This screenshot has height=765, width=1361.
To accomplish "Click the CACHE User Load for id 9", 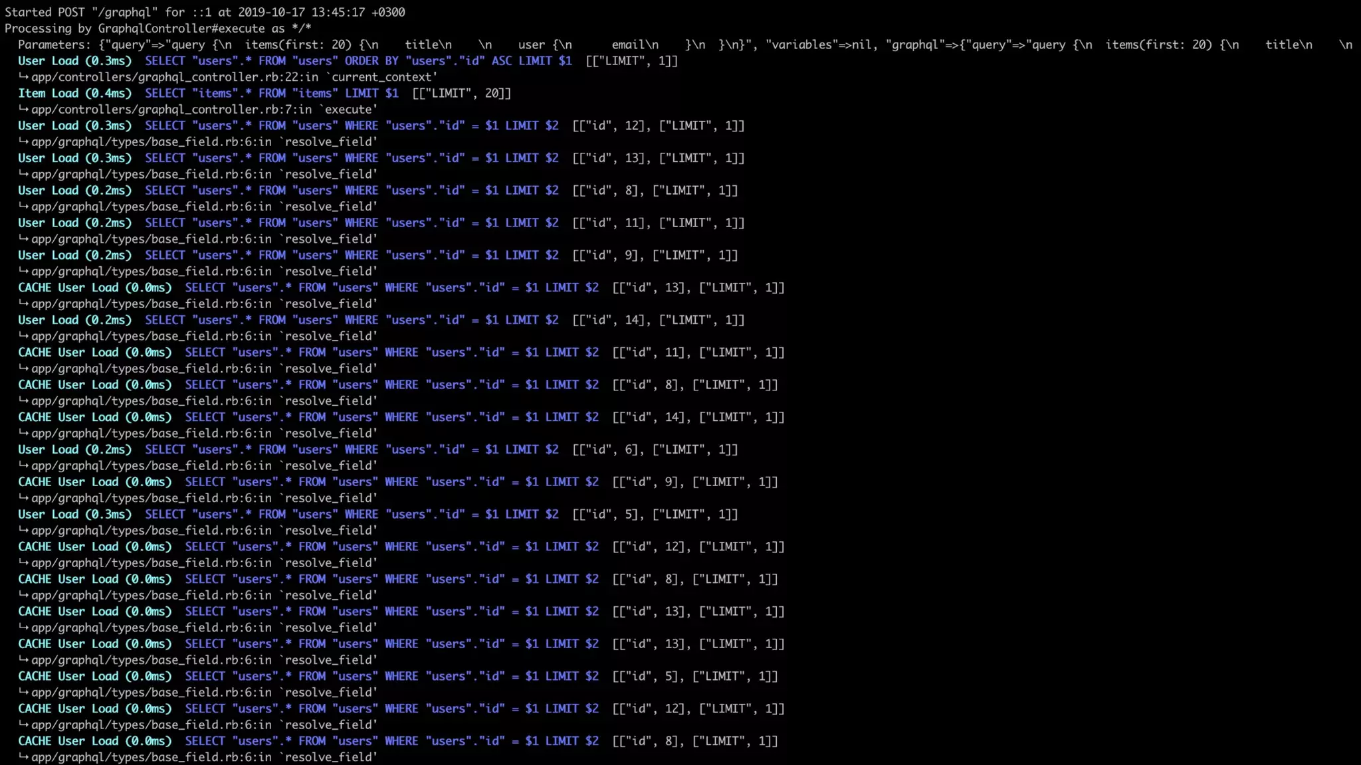I will point(391,482).
